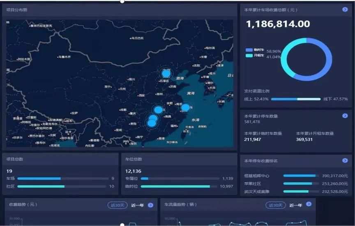Click arrow icon in 收费趋势 panel header
Screen dimensions: 355x226
tap(150, 205)
